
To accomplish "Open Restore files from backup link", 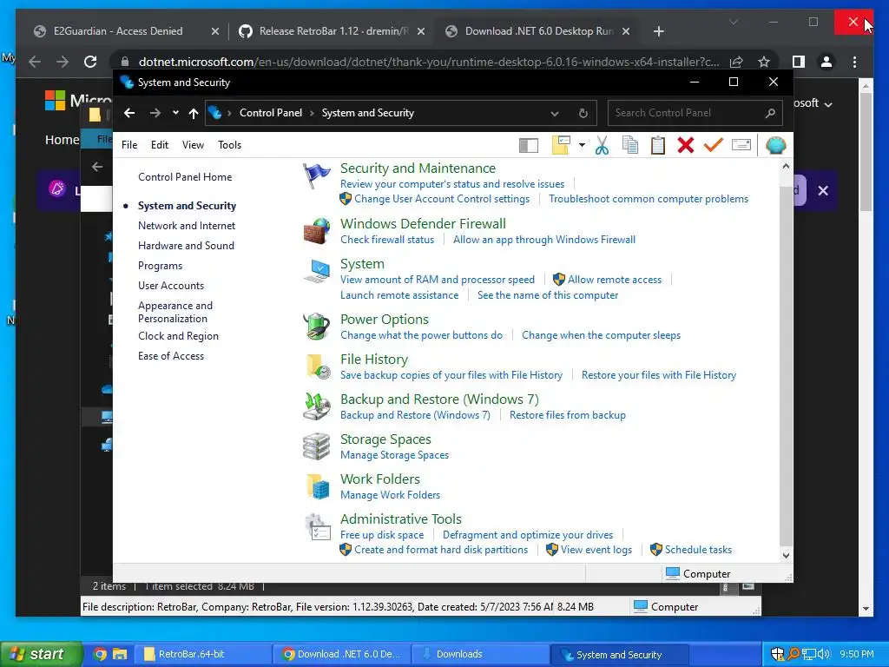I will (568, 415).
